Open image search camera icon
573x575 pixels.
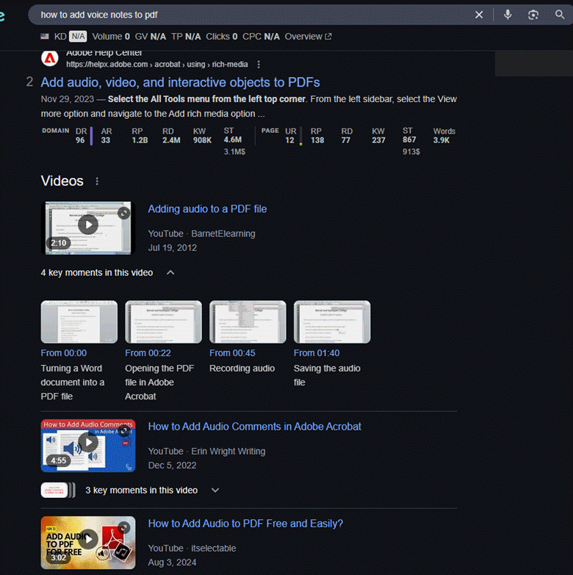(533, 15)
